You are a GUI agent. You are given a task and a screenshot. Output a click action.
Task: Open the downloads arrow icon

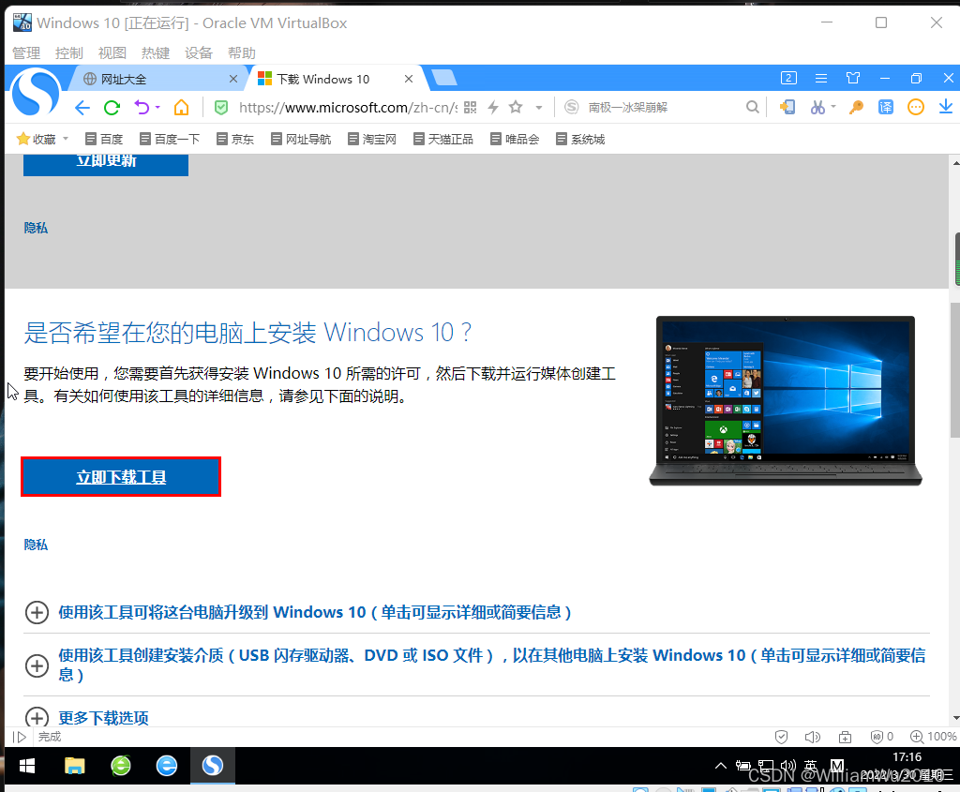pos(946,107)
